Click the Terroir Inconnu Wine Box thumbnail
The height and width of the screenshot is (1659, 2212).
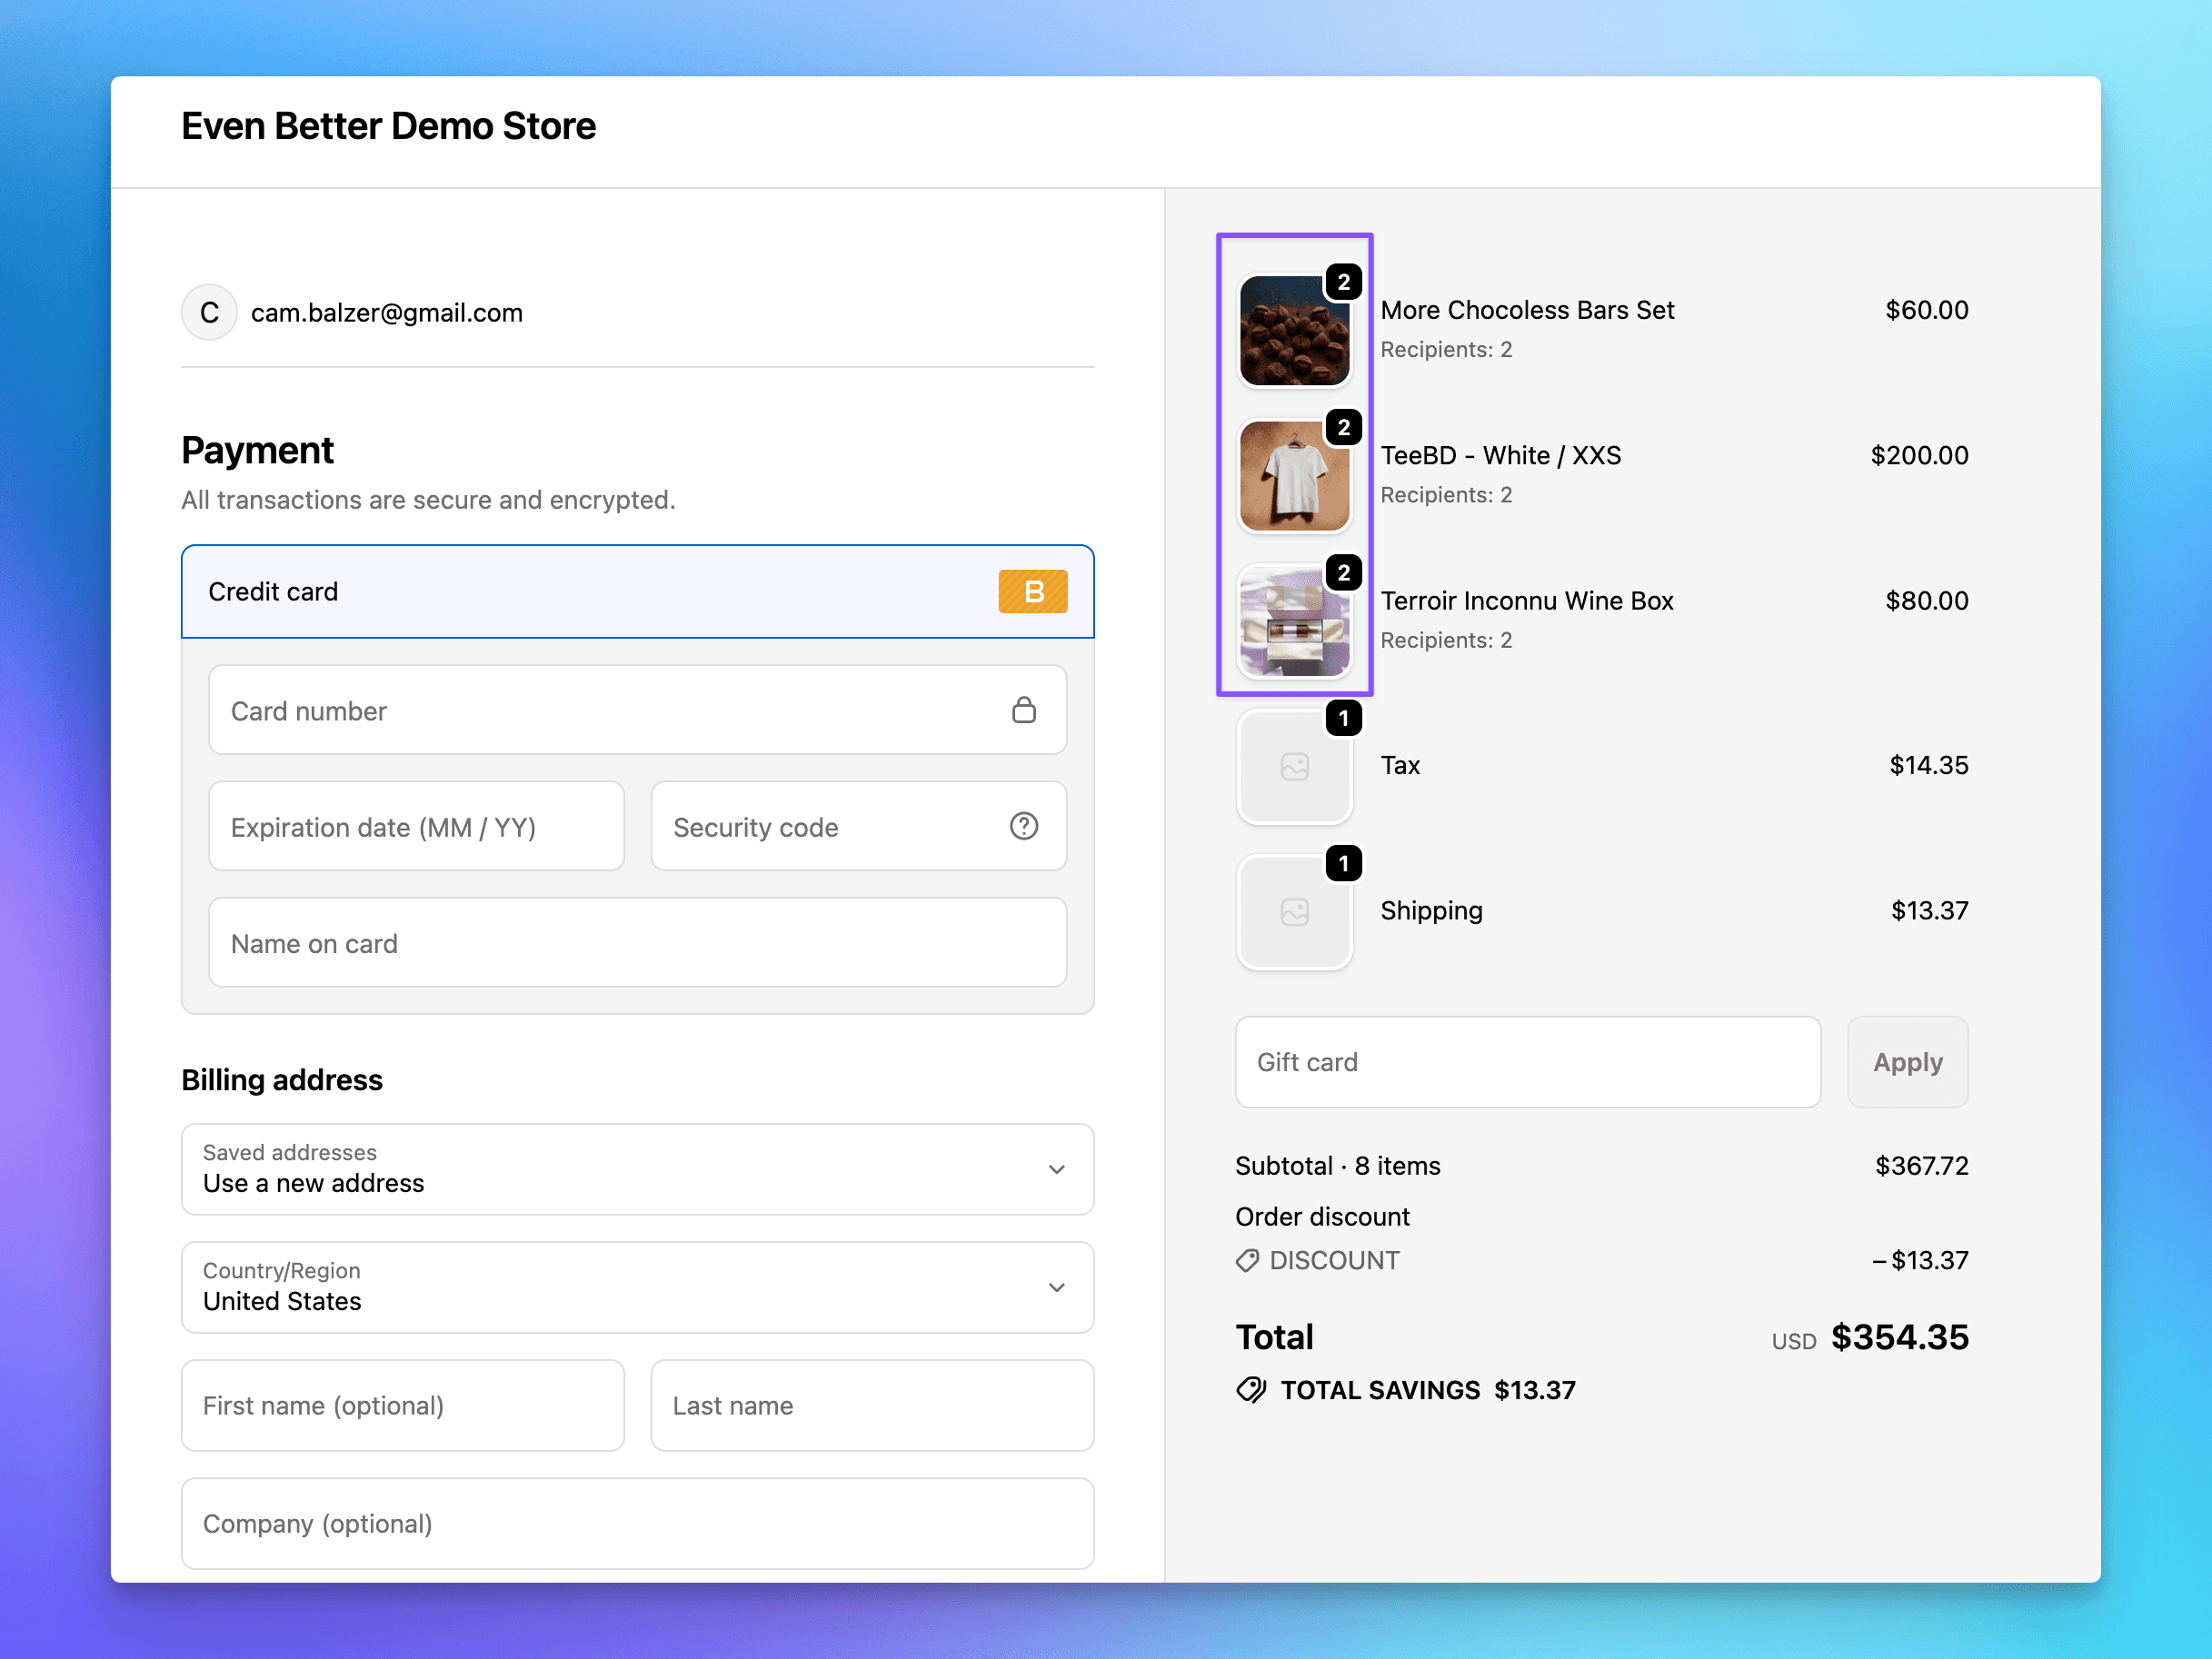pos(1294,621)
